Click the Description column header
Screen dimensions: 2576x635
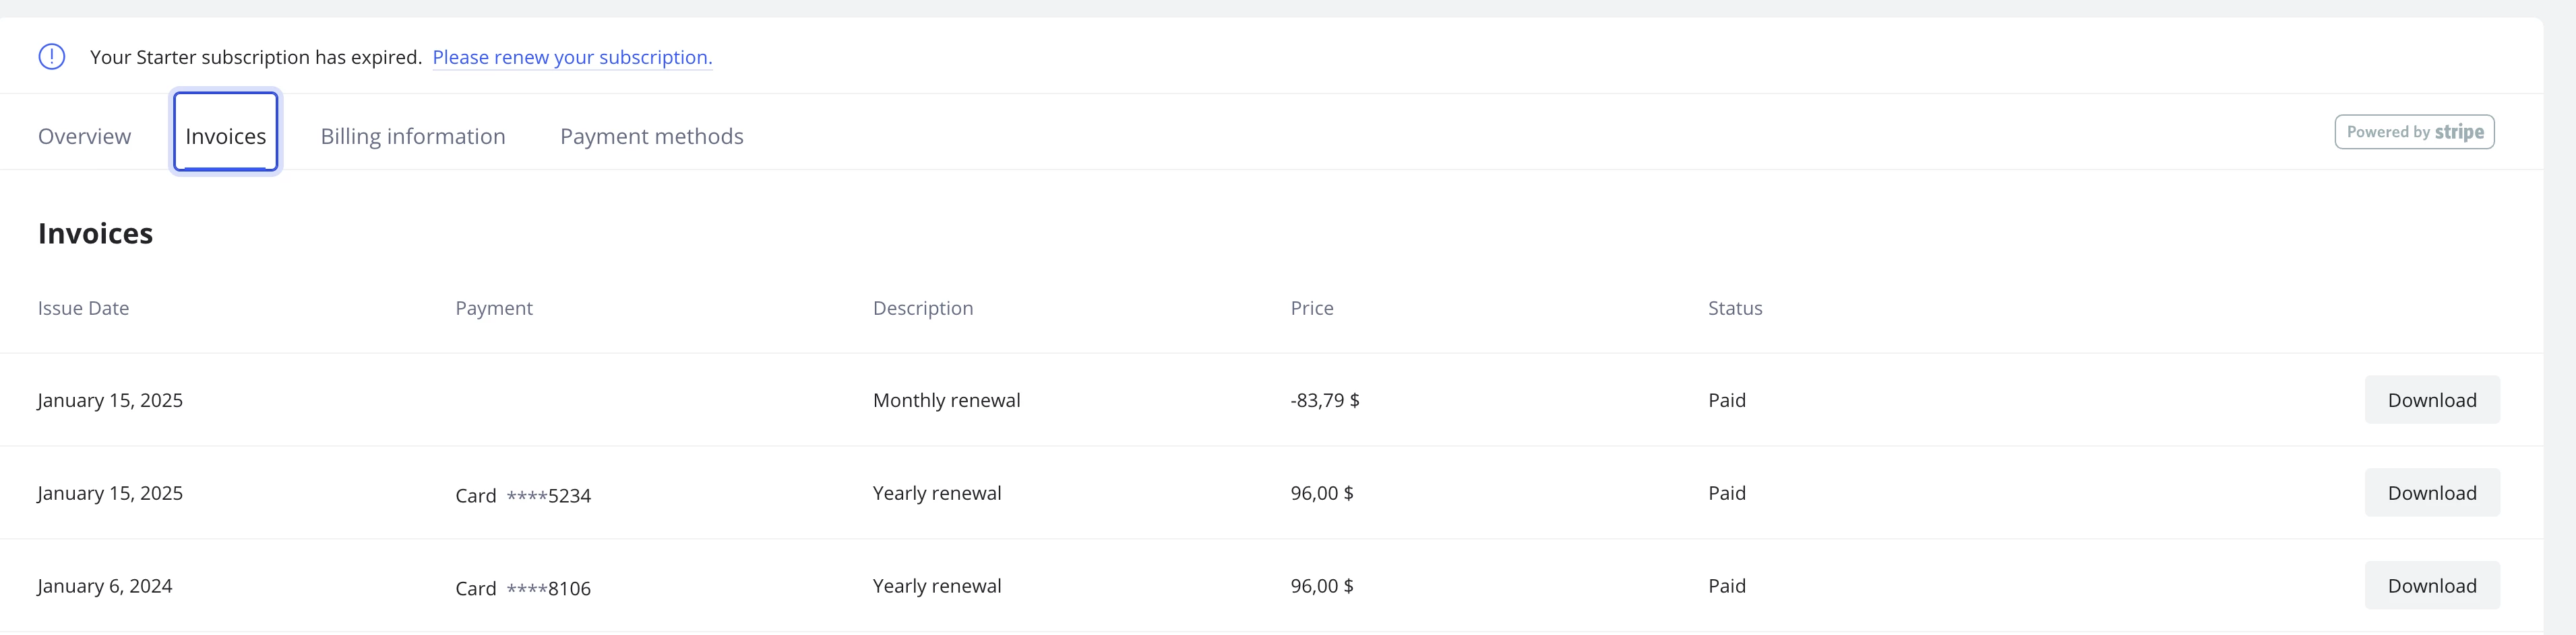point(923,309)
